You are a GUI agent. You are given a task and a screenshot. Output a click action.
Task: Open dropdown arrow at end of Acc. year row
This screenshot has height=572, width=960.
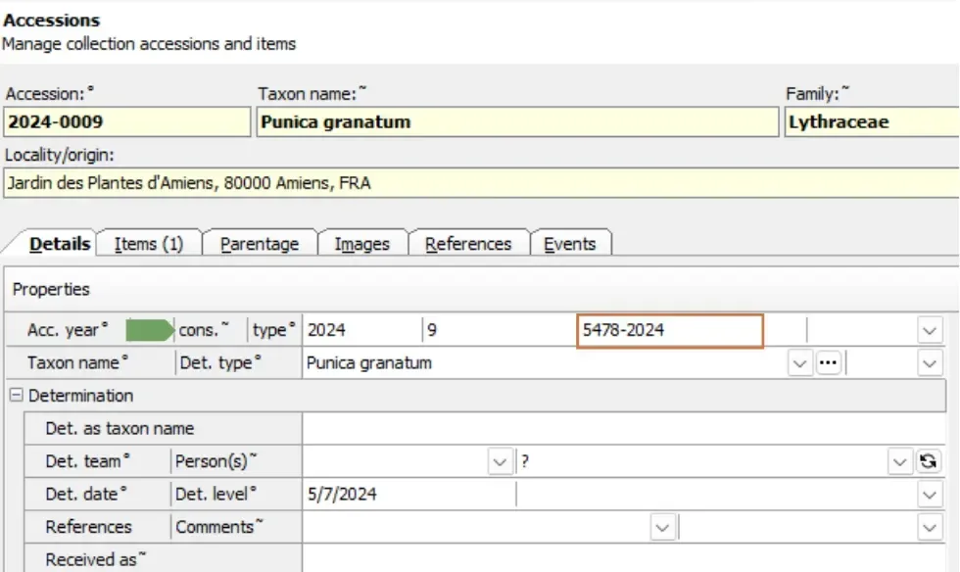[x=930, y=331]
